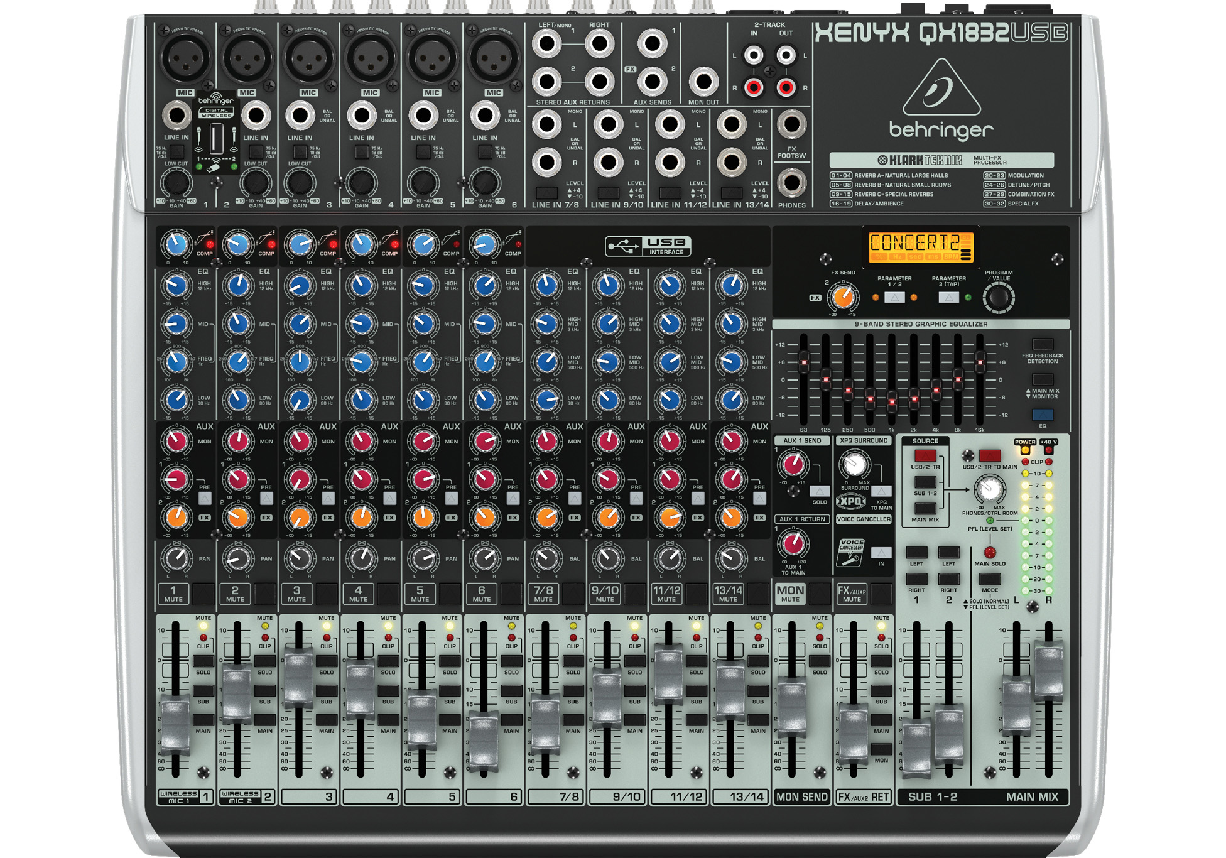Select the MAIN MIX source button
The height and width of the screenshot is (858, 1226).
coord(925,509)
